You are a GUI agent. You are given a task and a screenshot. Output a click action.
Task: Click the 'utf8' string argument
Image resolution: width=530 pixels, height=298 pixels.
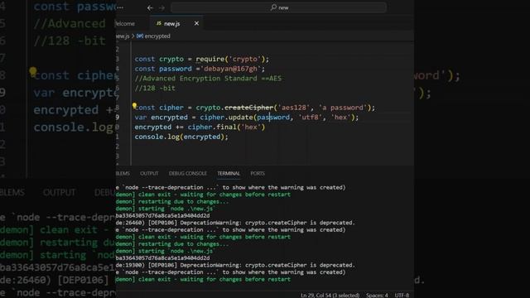pyautogui.click(x=311, y=118)
